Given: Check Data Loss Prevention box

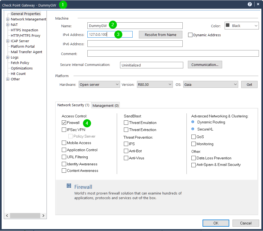Looking at the screenshot, I should [x=194, y=158].
